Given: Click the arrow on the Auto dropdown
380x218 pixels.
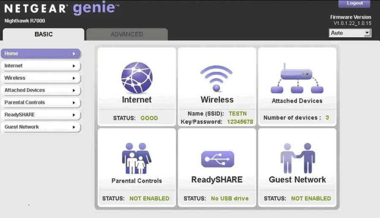Looking at the screenshot, I should click(x=367, y=33).
